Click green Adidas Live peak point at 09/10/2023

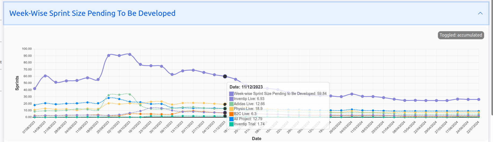130,94
